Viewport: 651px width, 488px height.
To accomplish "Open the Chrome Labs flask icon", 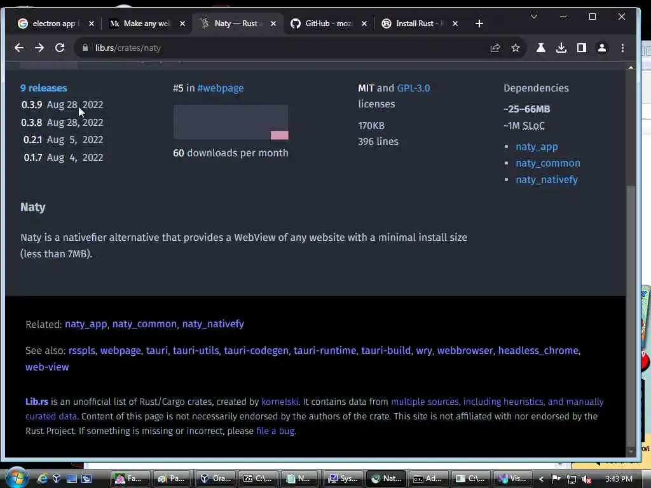I will click(540, 48).
